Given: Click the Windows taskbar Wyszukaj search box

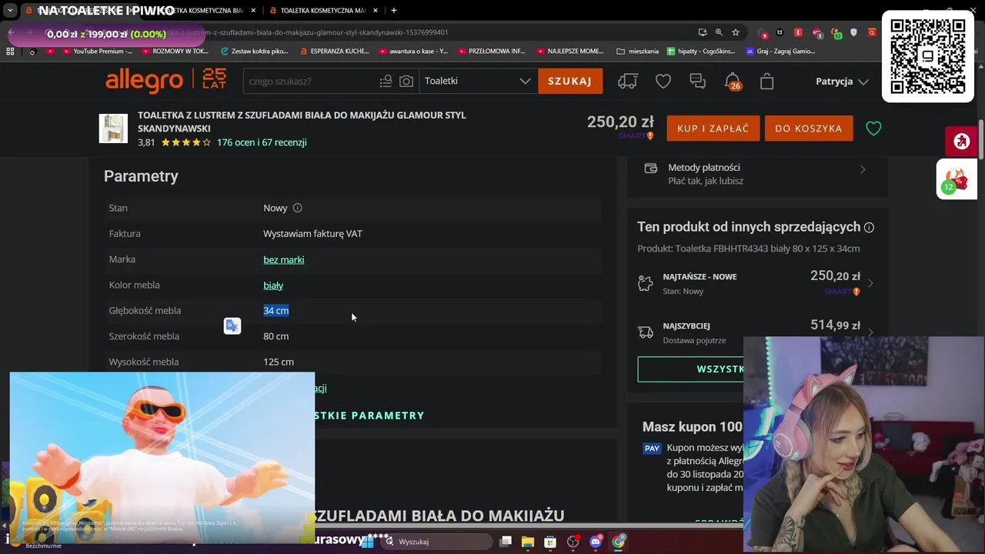Looking at the screenshot, I should coord(437,542).
